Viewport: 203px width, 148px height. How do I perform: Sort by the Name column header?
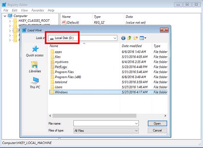coord(84,46)
